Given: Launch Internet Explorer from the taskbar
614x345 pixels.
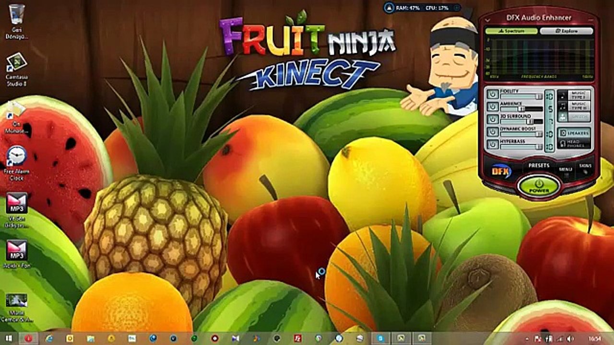Looking at the screenshot, I should (x=49, y=338).
